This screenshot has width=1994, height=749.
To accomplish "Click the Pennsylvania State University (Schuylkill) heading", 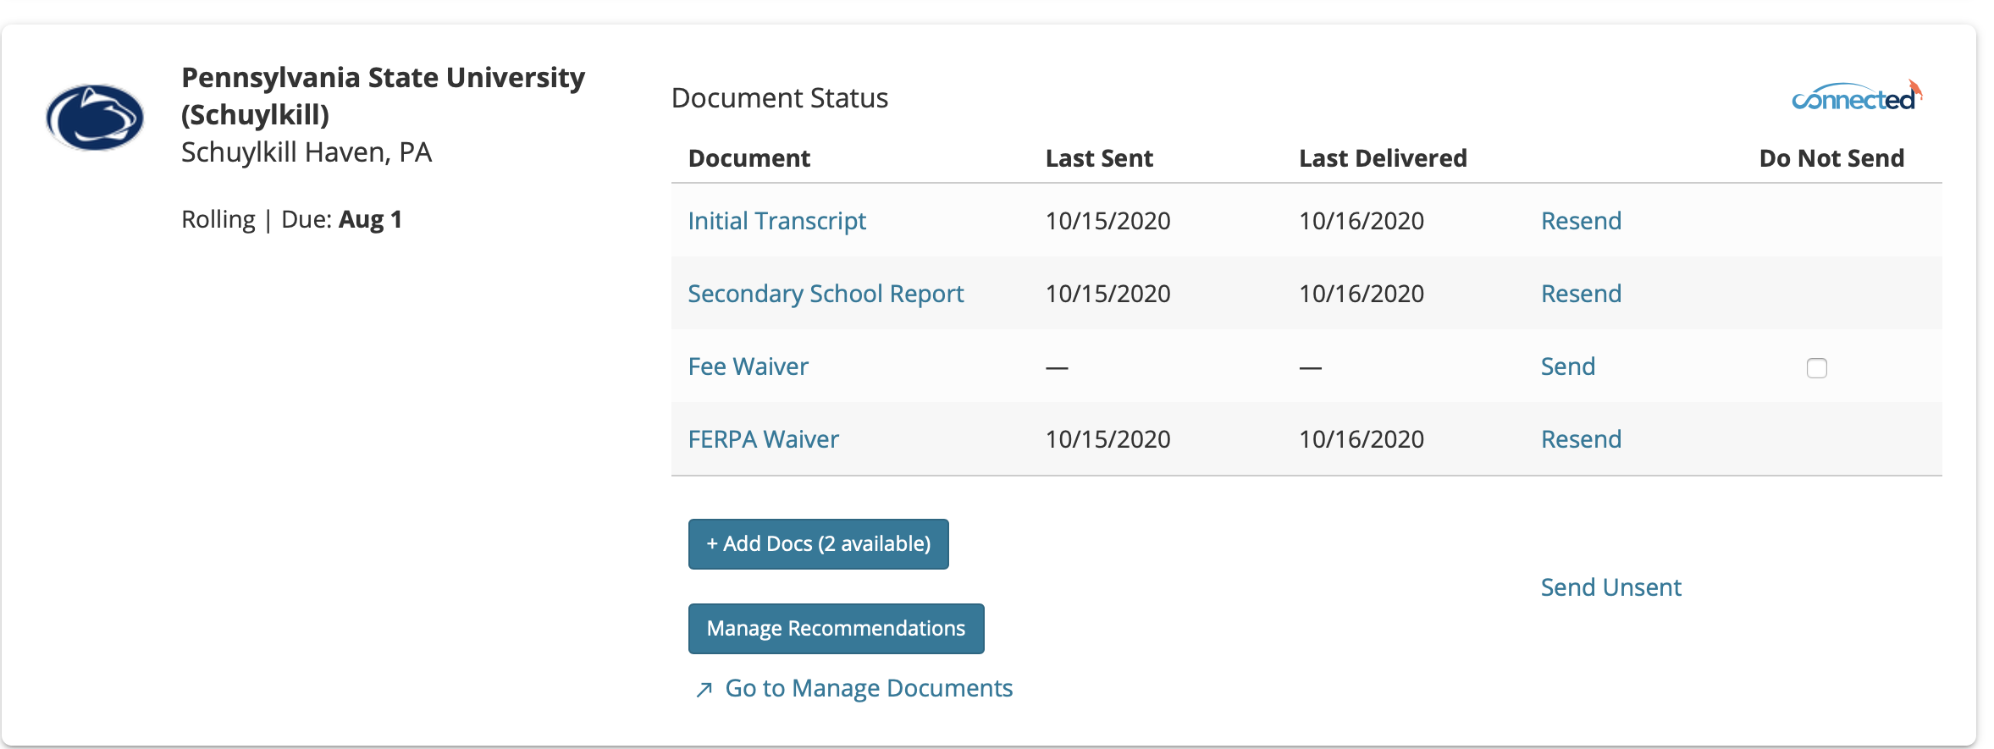I will (383, 96).
